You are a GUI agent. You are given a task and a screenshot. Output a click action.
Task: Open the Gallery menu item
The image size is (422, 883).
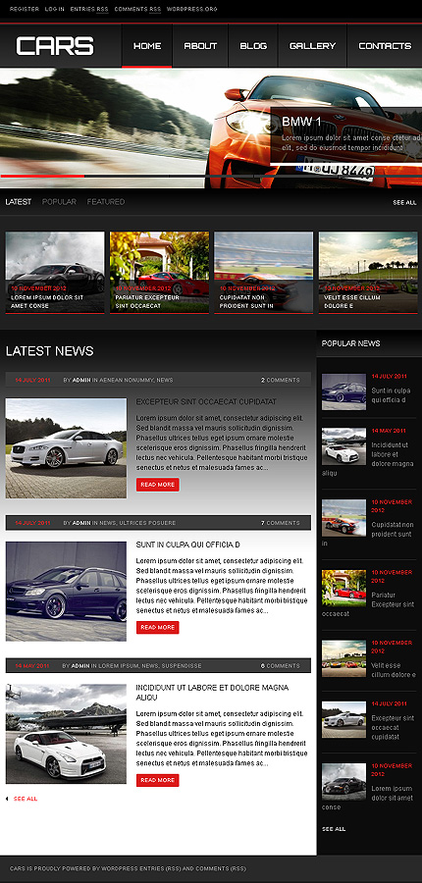[x=312, y=46]
